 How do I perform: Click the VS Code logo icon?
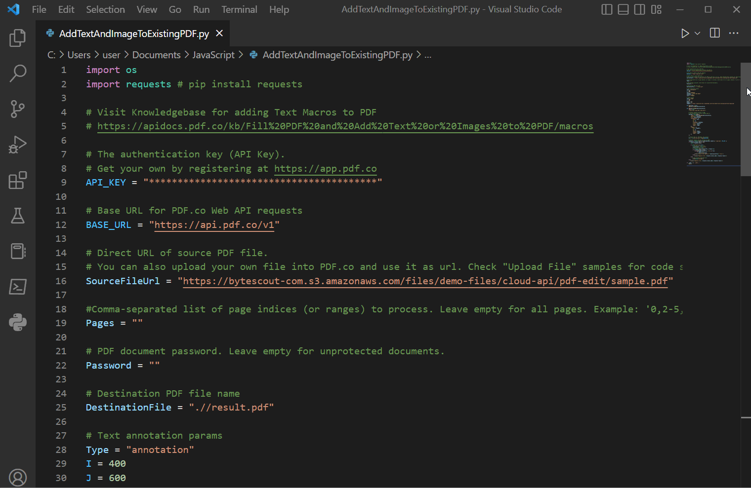coord(13,9)
